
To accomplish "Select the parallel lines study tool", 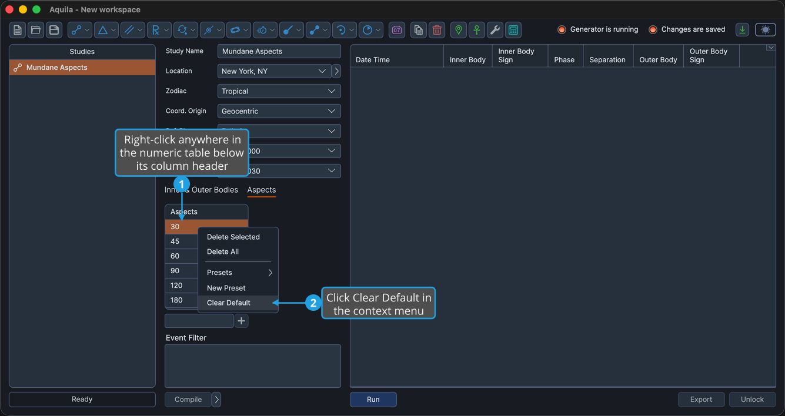I will 129,30.
